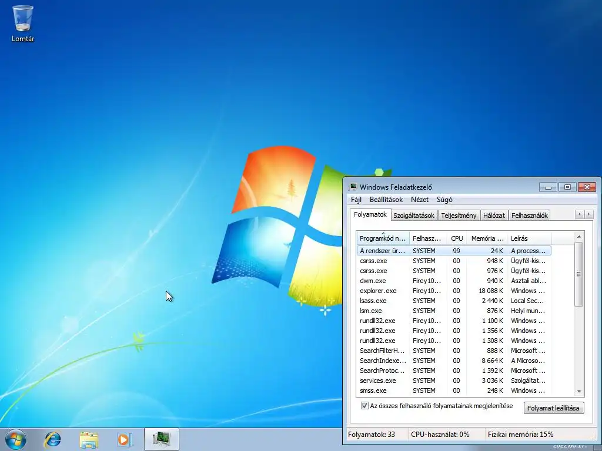Close the Windows Feladatkezelő window
602x451 pixels.
click(x=587, y=187)
